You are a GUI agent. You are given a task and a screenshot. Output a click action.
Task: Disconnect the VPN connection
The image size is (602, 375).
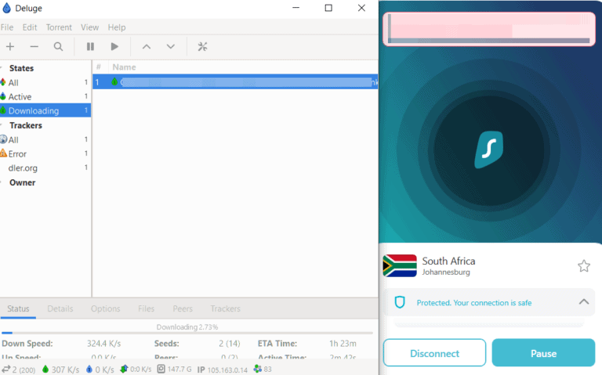pos(434,353)
